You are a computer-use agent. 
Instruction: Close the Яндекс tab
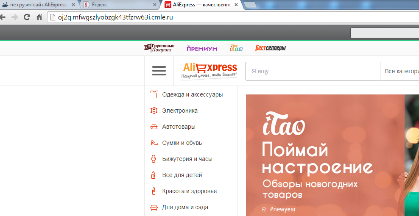[155, 5]
